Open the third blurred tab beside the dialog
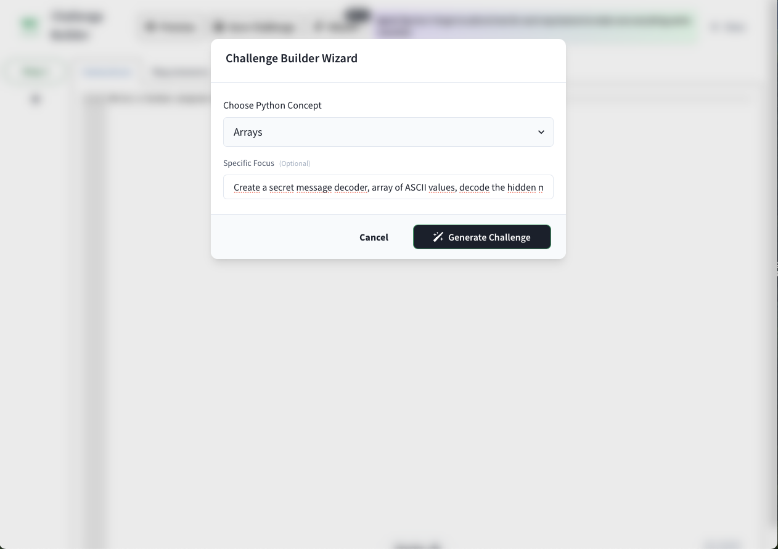778x549 pixels. [180, 72]
